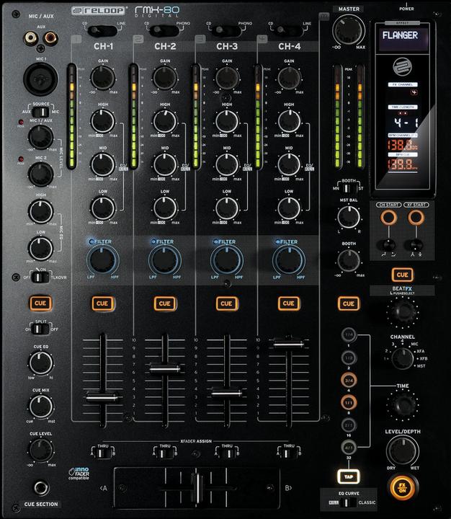451x519 pixels.
Task: Turn on the FX ON button
Action: (402, 488)
